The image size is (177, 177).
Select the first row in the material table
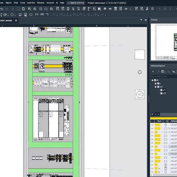164,125
